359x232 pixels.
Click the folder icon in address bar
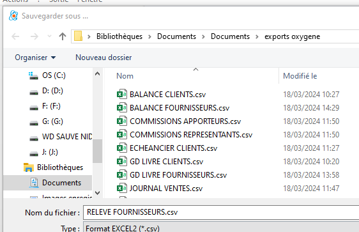[x=78, y=36]
